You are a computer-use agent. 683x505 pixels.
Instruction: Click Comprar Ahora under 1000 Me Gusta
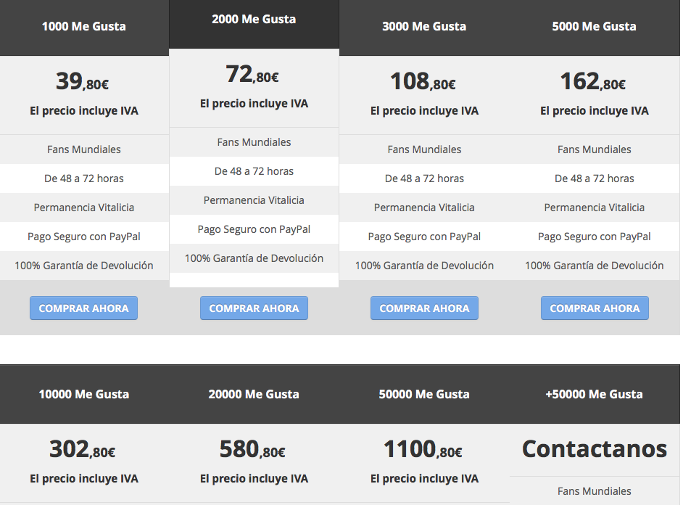pyautogui.click(x=83, y=308)
